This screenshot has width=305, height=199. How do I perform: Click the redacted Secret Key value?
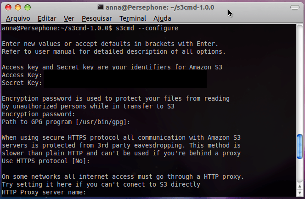click(124, 83)
